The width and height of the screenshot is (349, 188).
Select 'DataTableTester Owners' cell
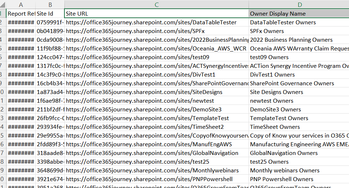tap(299, 23)
